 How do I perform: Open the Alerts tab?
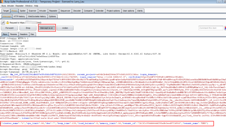140,11
